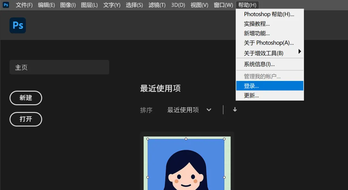This screenshot has width=348, height=190.
Task: Open 系统信息(I)... from Help menu
Action: (x=270, y=64)
